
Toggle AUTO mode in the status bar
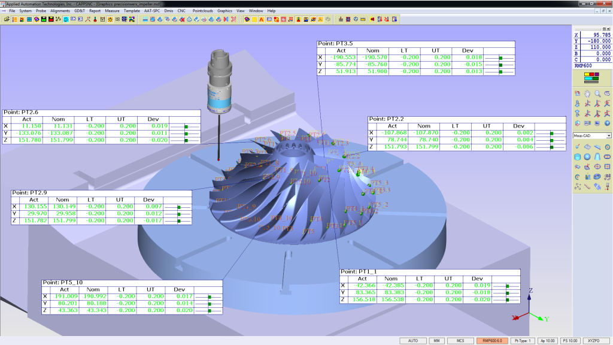(413, 340)
